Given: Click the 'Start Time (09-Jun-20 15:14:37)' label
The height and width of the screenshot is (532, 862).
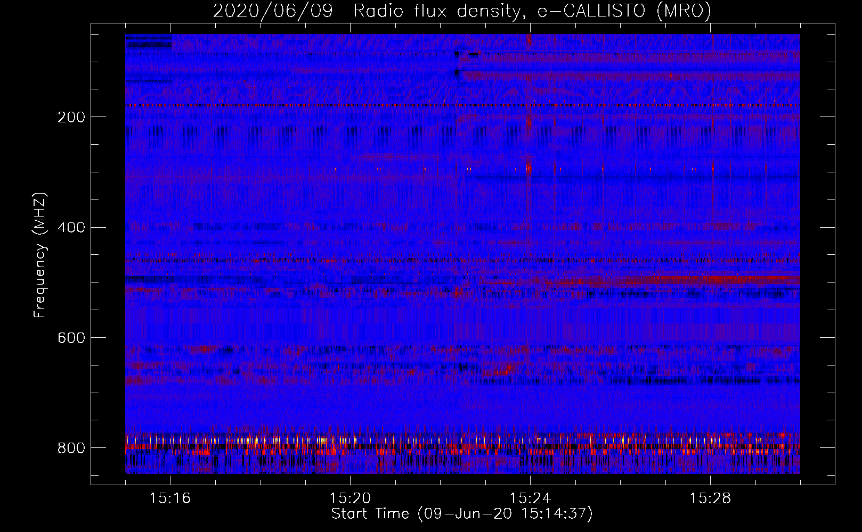Looking at the screenshot, I should pos(462,514).
